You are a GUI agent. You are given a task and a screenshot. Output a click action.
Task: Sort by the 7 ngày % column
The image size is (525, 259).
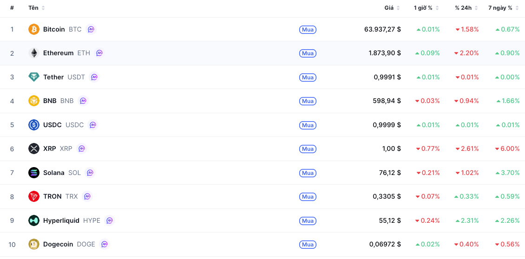504,8
